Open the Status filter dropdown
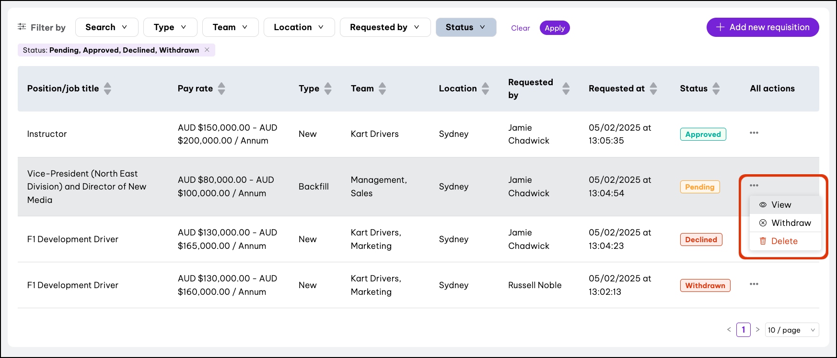Viewport: 837px width, 358px height. pos(465,27)
